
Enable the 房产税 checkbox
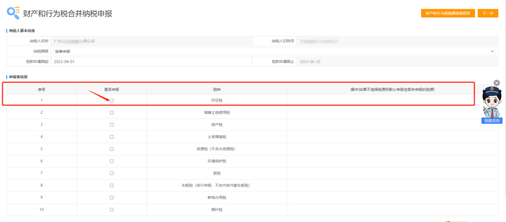coord(112,125)
